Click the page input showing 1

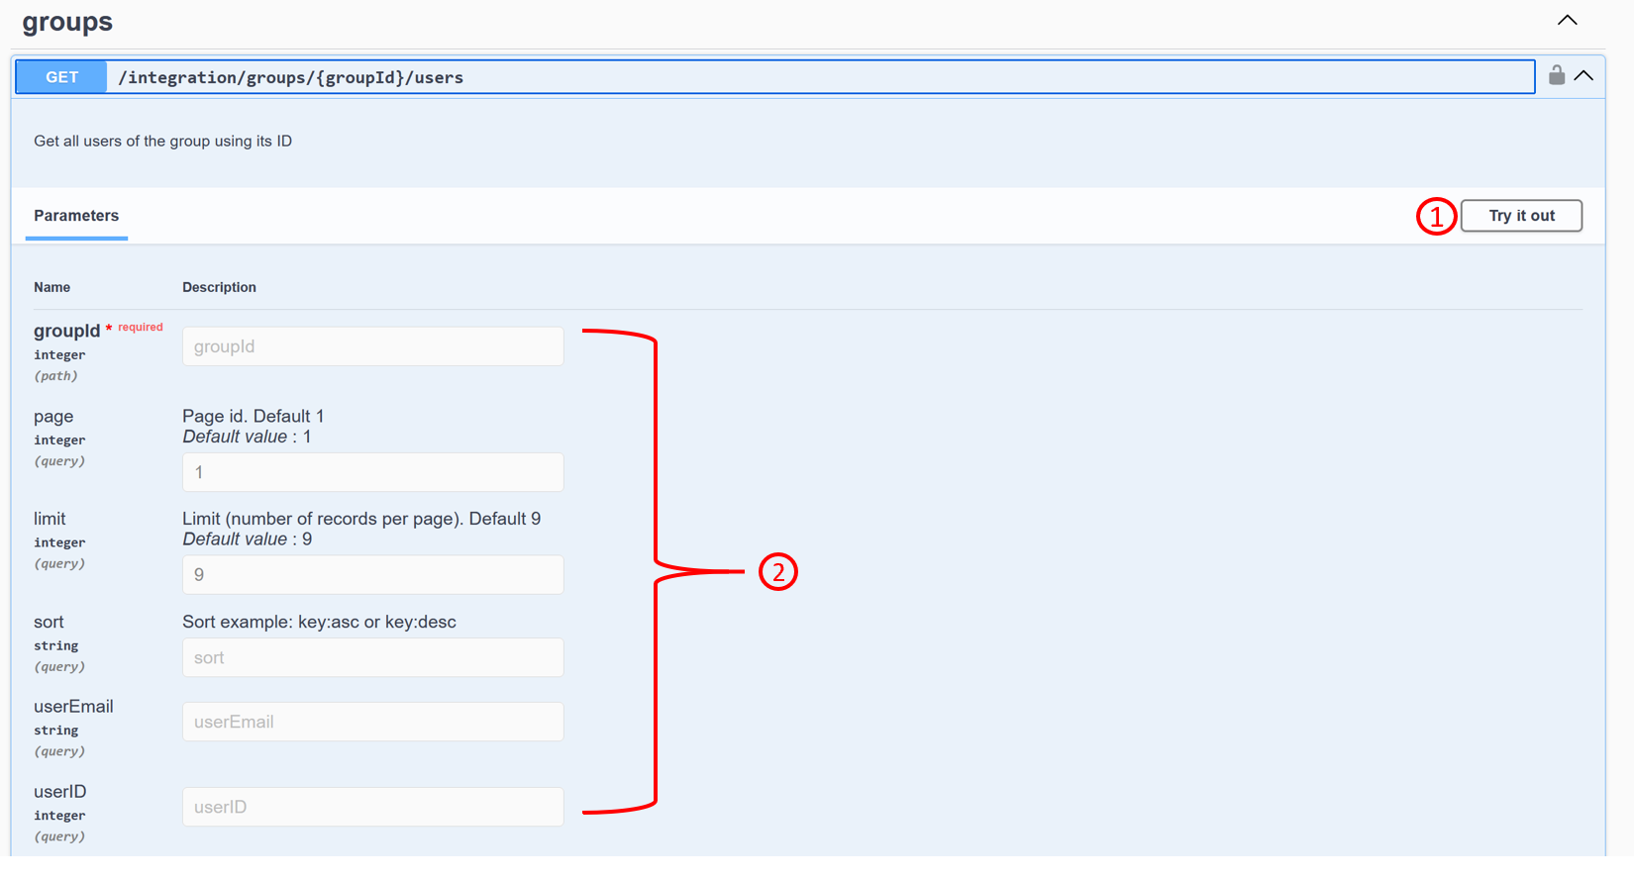pyautogui.click(x=372, y=472)
